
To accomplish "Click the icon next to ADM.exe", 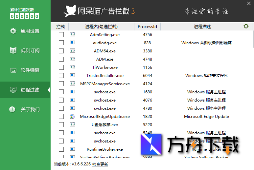I will (73, 59).
